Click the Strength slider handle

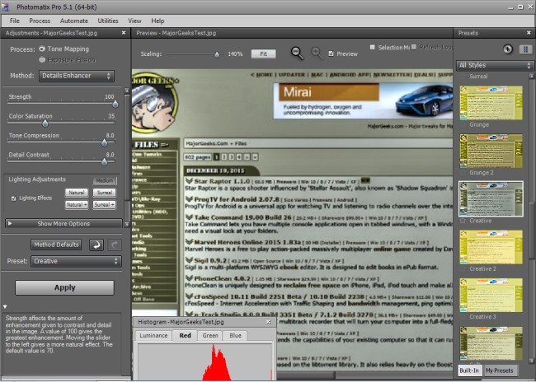(115, 104)
